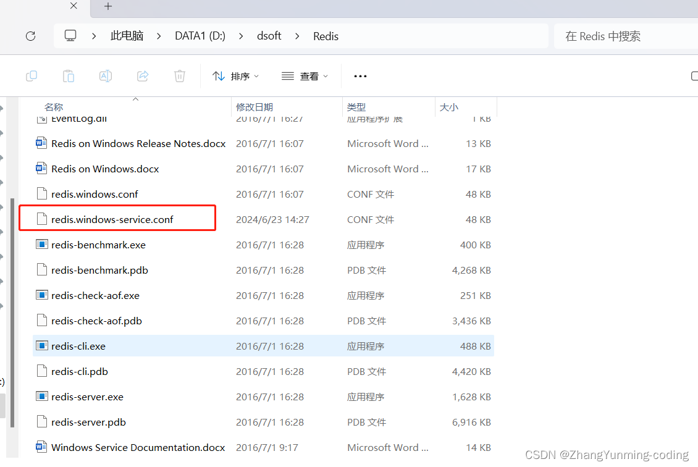Click the Delete trash icon in the toolbar

179,75
